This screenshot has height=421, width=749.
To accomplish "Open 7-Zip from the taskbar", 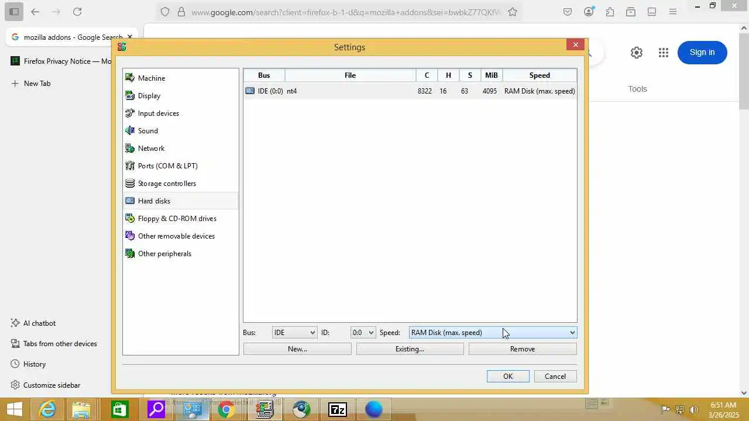I will point(338,409).
